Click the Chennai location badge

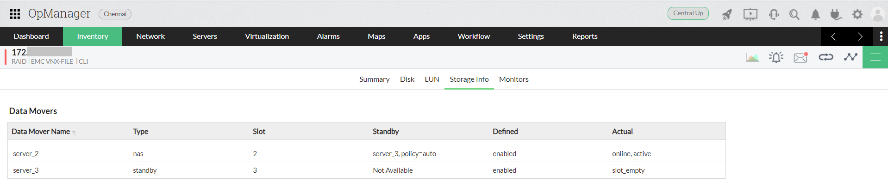[115, 14]
